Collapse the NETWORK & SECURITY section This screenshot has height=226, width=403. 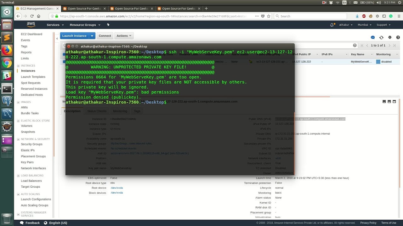(19, 139)
